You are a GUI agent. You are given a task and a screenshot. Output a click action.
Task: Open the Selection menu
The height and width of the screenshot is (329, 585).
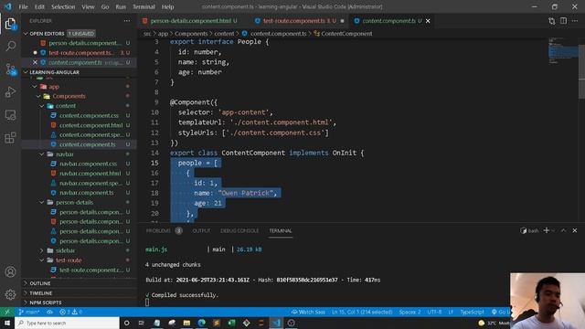(x=63, y=6)
